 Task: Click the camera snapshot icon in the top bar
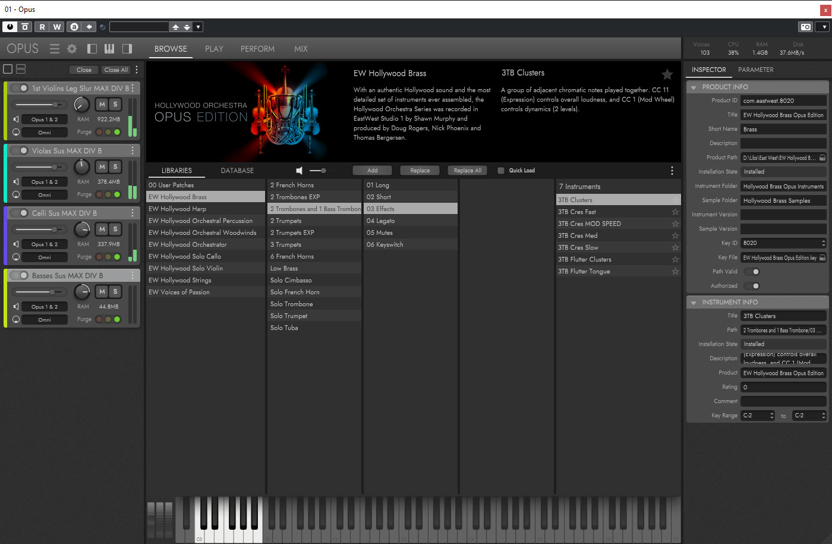805,27
